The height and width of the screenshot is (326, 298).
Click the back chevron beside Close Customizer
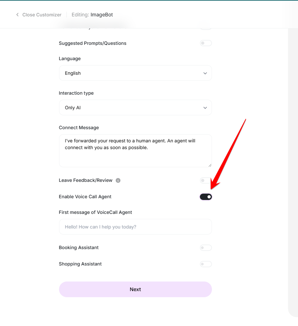pos(17,15)
